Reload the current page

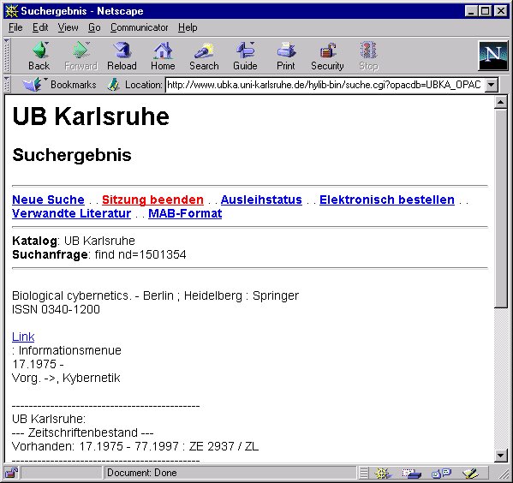tap(122, 56)
